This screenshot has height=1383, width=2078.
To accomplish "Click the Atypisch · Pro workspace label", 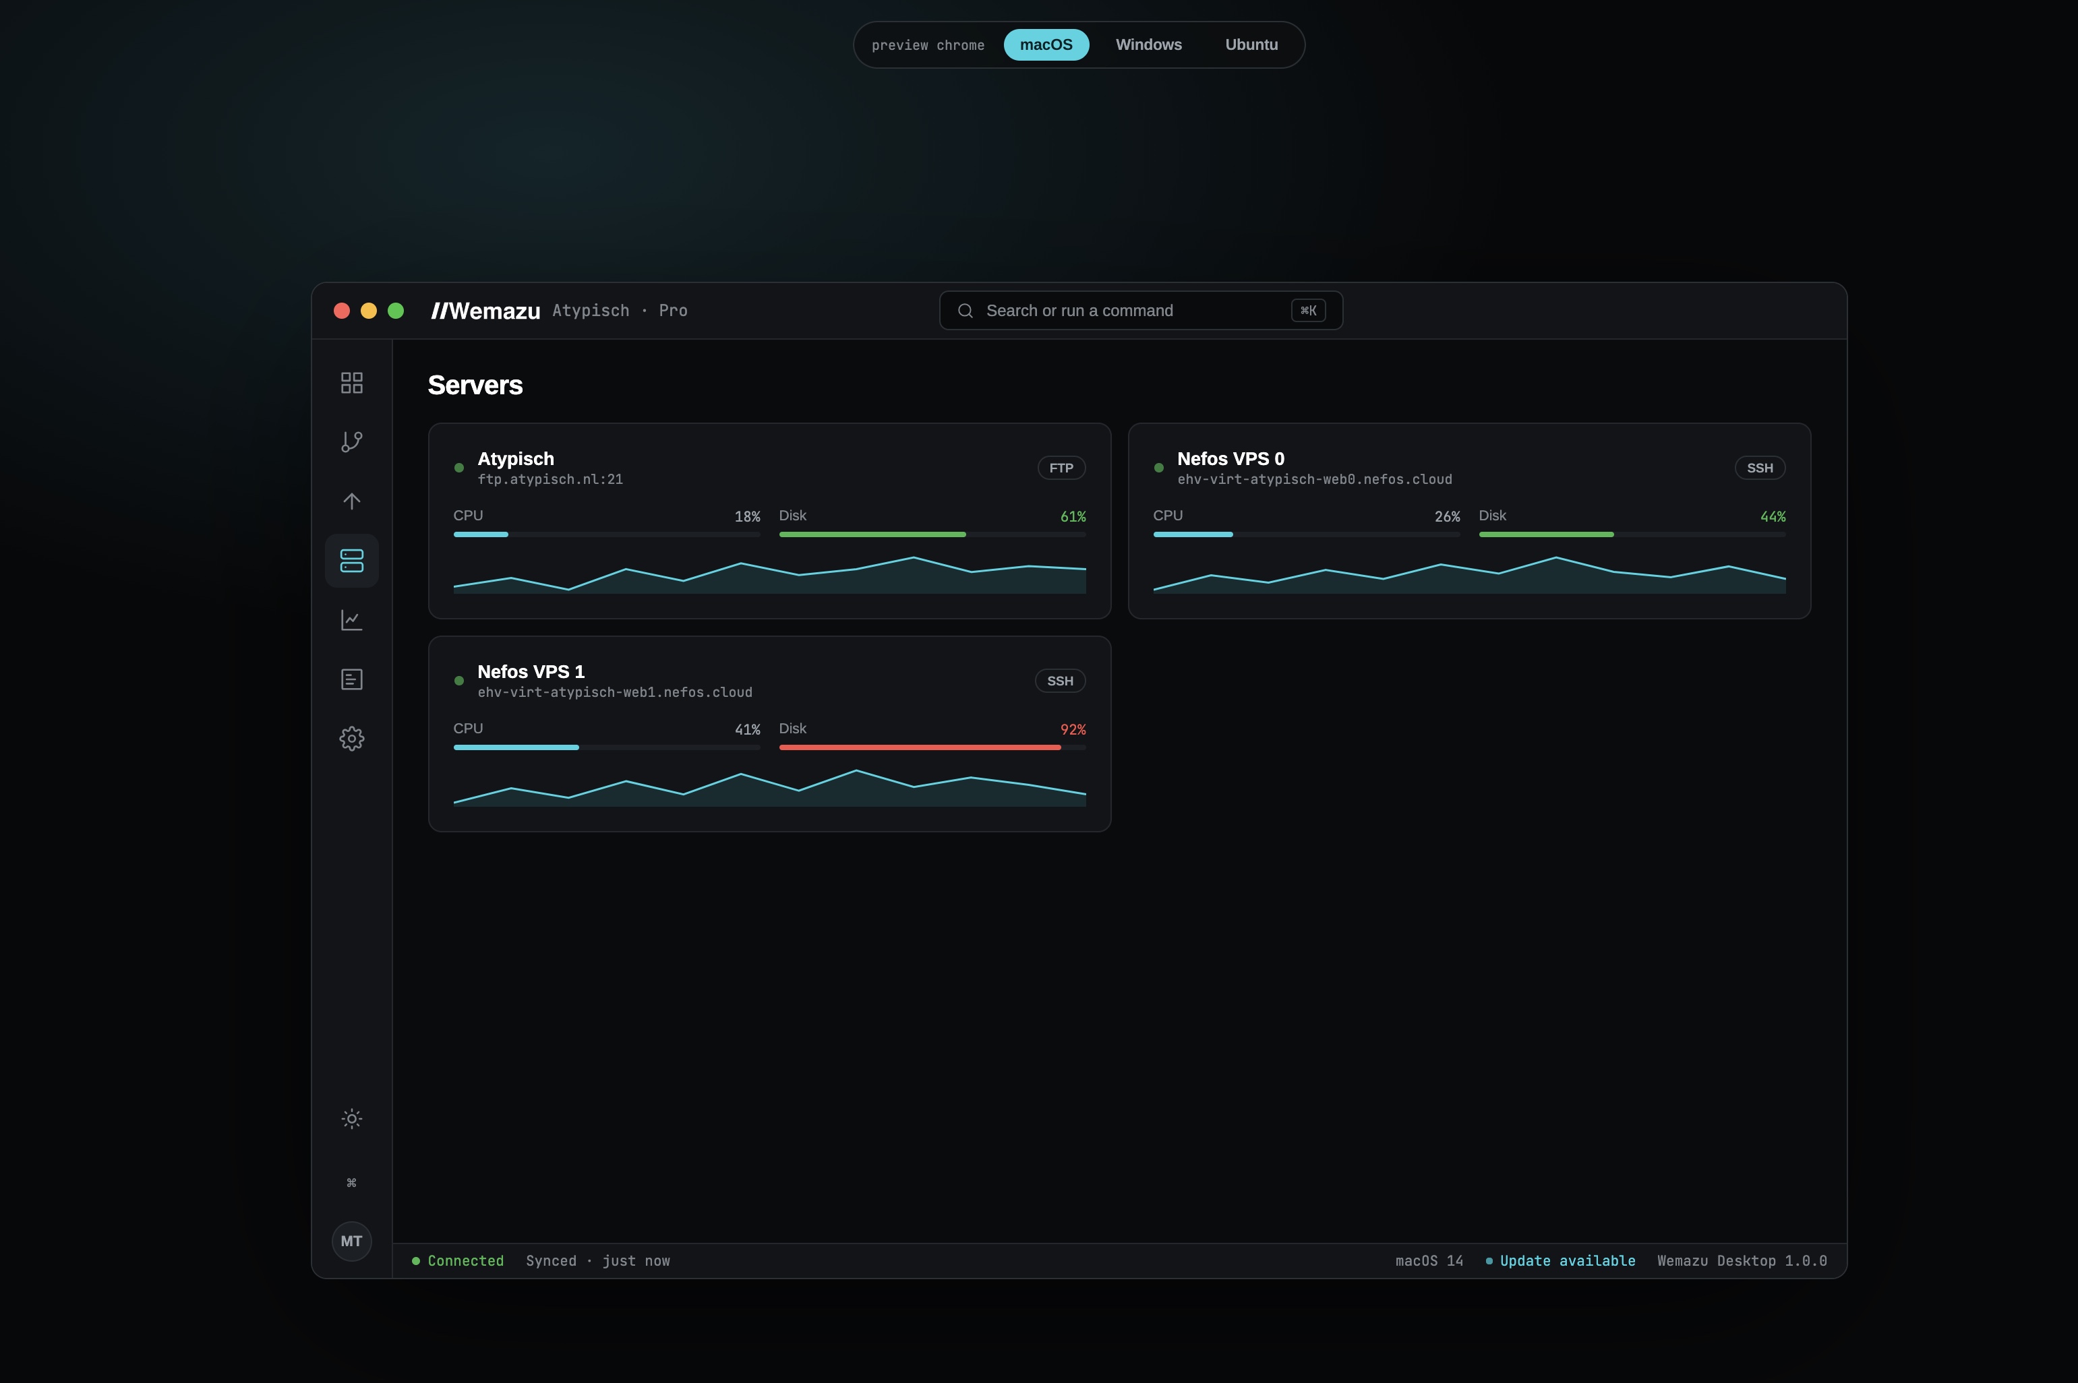I will (620, 311).
